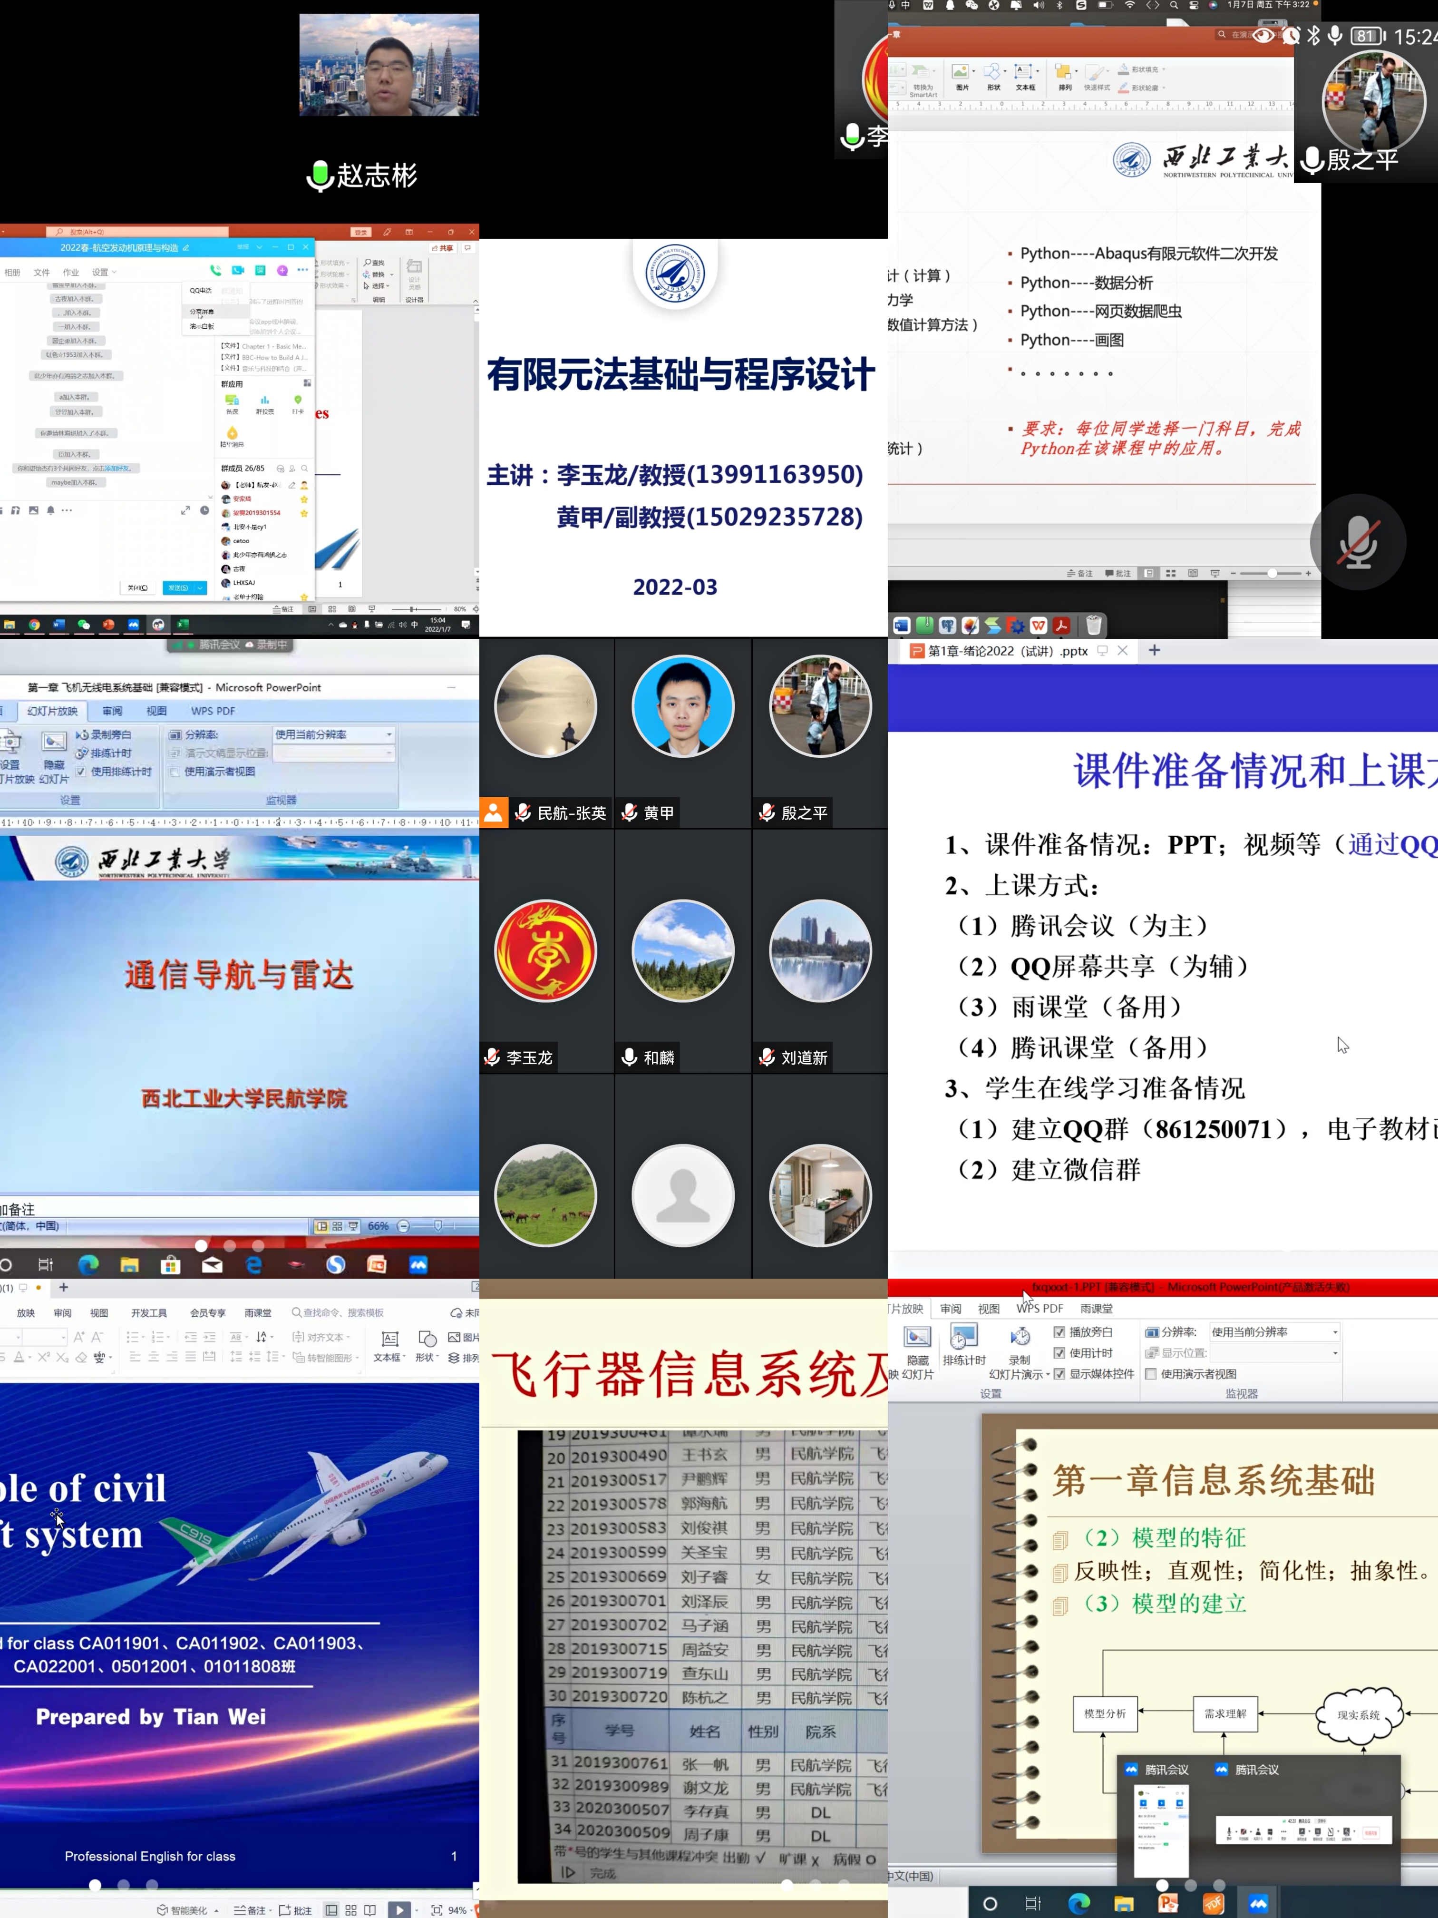Click the 录制旁白 record narration icon
Image resolution: width=1438 pixels, height=1918 pixels.
[x=82, y=734]
